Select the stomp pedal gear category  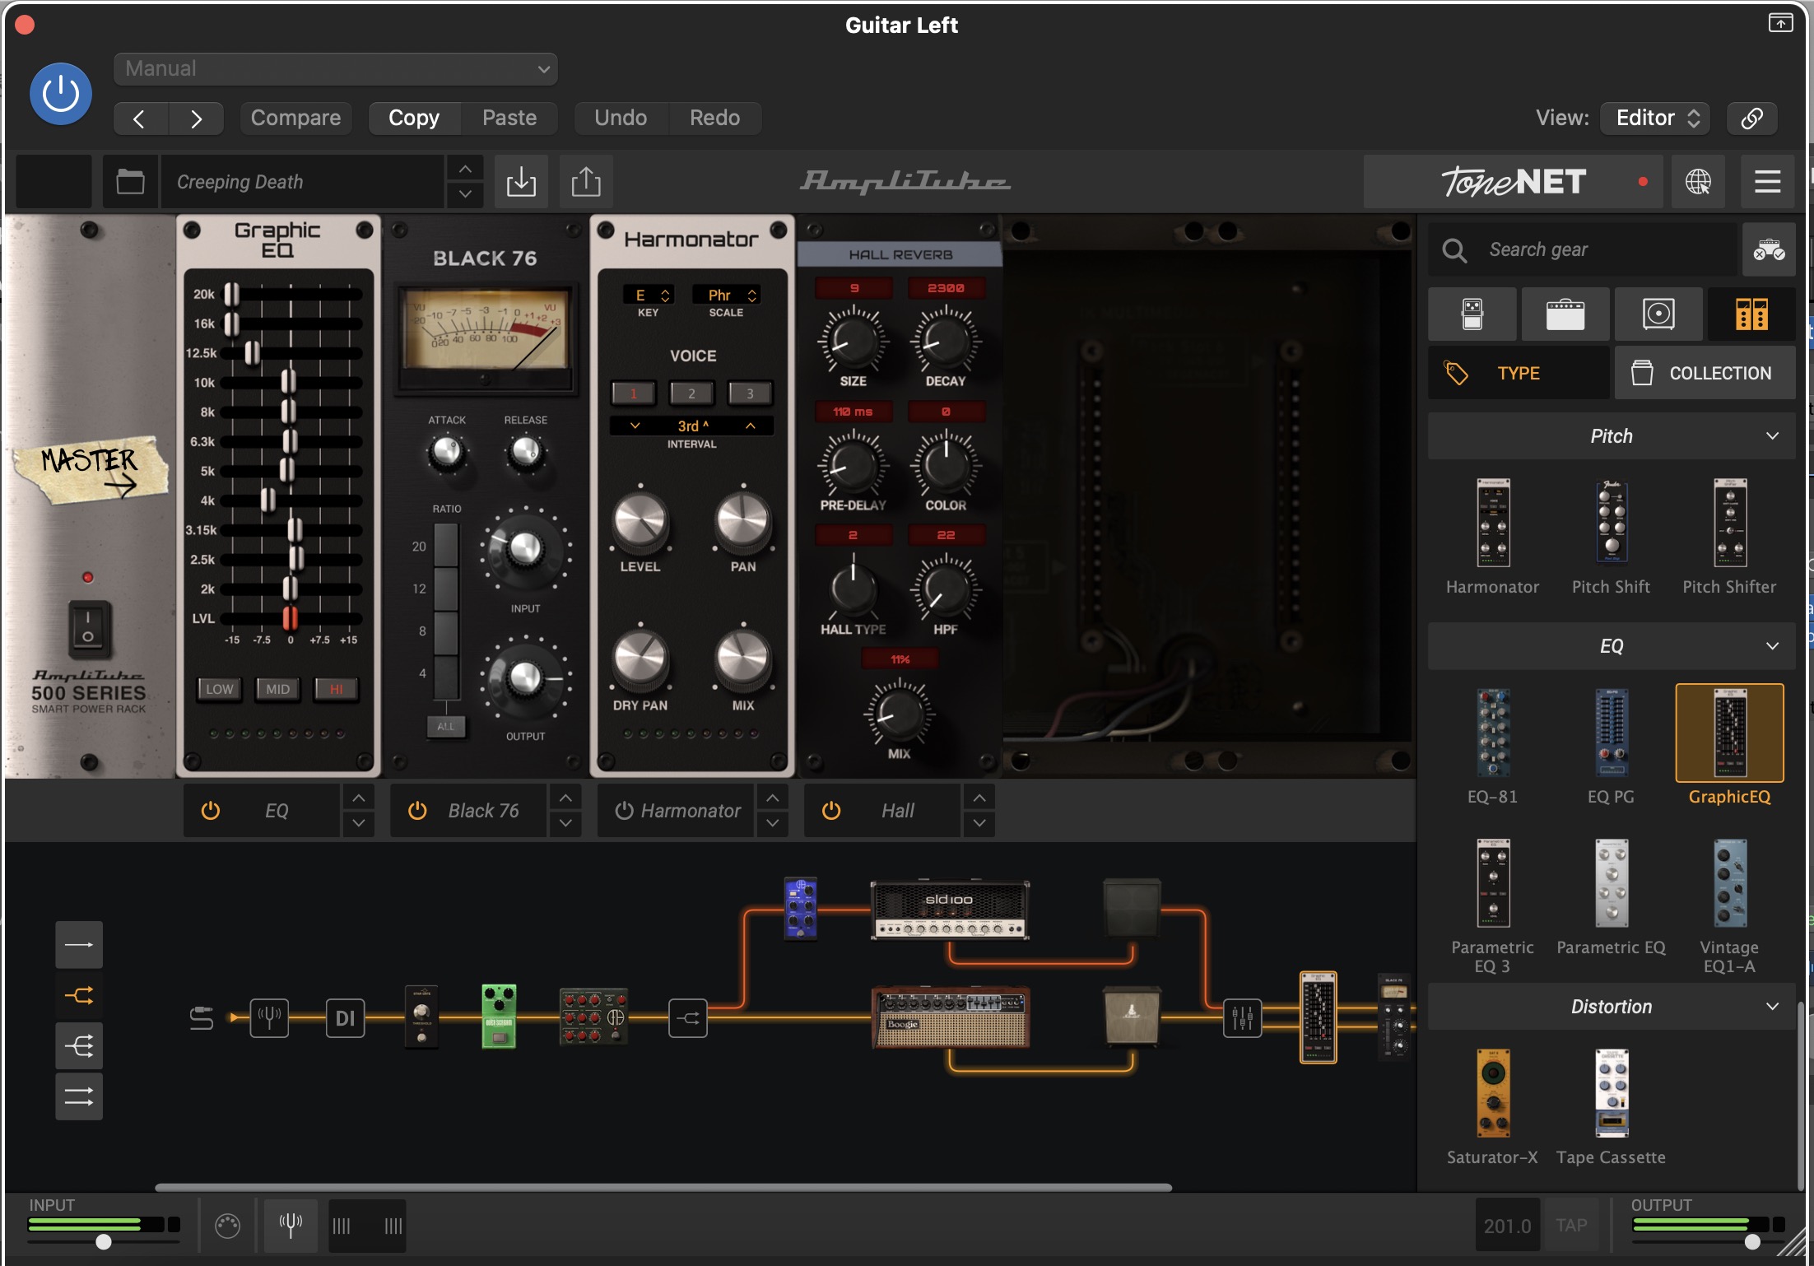(1472, 314)
